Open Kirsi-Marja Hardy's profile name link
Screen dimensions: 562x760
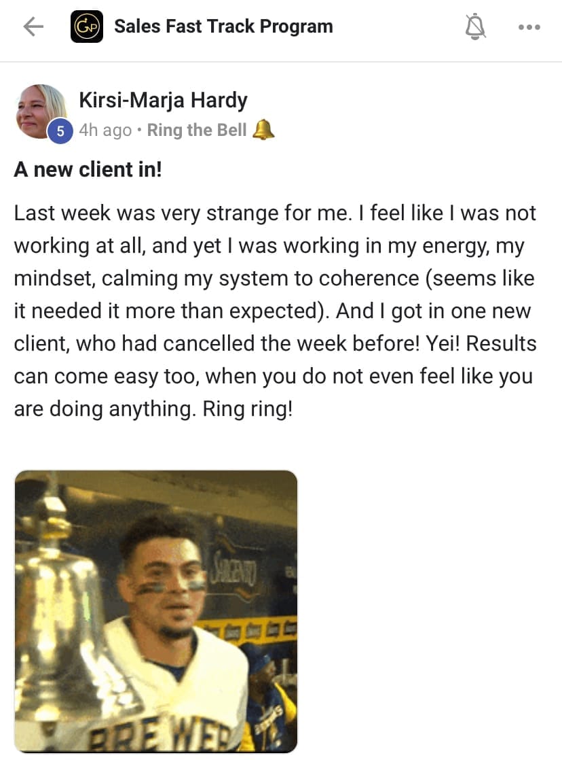click(163, 101)
